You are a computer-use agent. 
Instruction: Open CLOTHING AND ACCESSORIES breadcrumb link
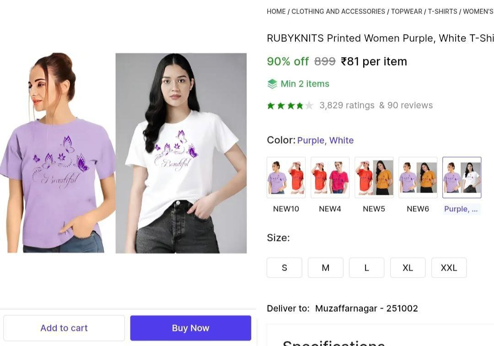pos(338,11)
